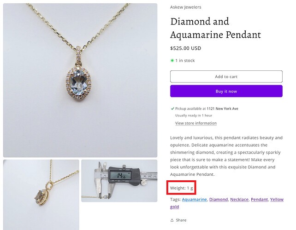Click the Weight: 1 g text
296x230 pixels.
click(x=181, y=188)
